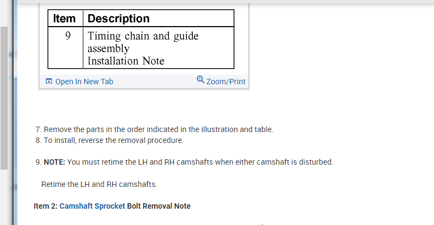This screenshot has width=434, height=225.
Task: Follow the Camshaft Sprocket hyperlink
Action: click(x=92, y=206)
